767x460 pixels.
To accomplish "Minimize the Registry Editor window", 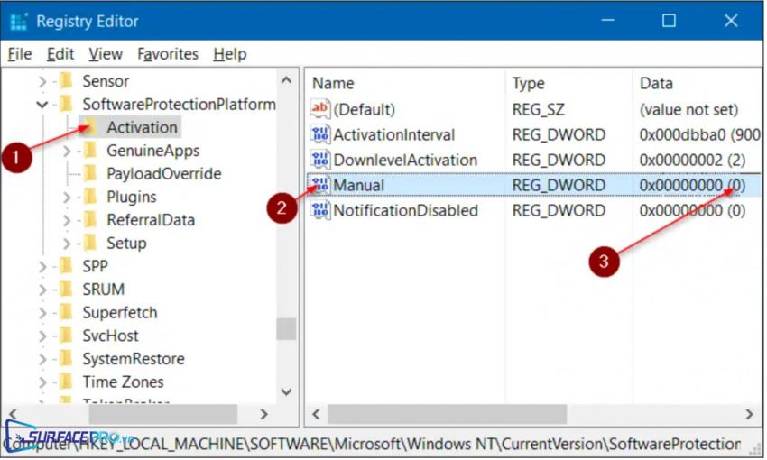I will (608, 21).
